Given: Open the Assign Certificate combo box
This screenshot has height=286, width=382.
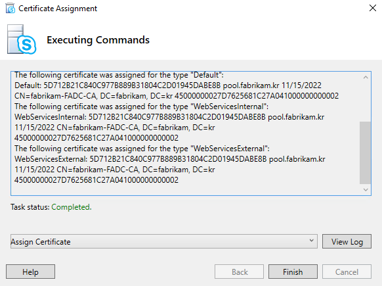Looking at the screenshot, I should pos(163,241).
